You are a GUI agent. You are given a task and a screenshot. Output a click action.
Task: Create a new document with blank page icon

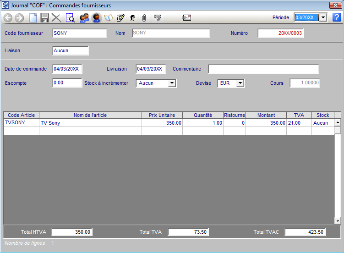(x=33, y=18)
